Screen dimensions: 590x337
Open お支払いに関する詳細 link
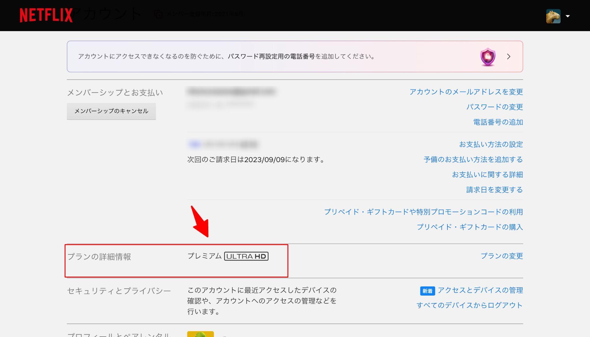[487, 175]
